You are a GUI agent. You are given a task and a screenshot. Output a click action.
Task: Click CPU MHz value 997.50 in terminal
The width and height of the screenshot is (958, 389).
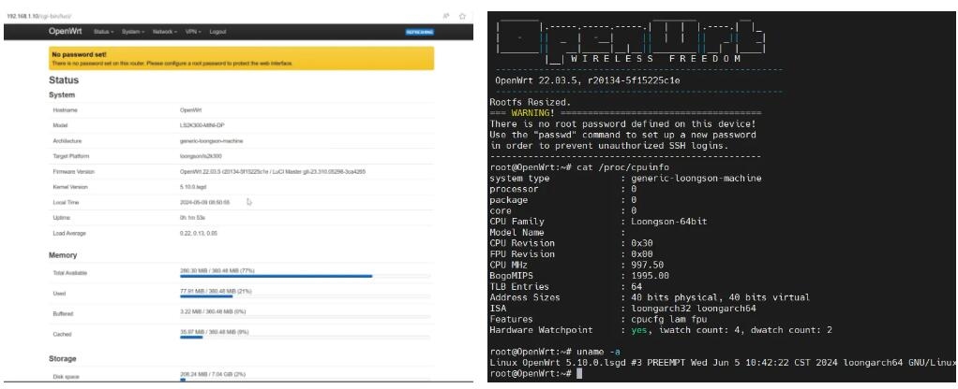648,265
